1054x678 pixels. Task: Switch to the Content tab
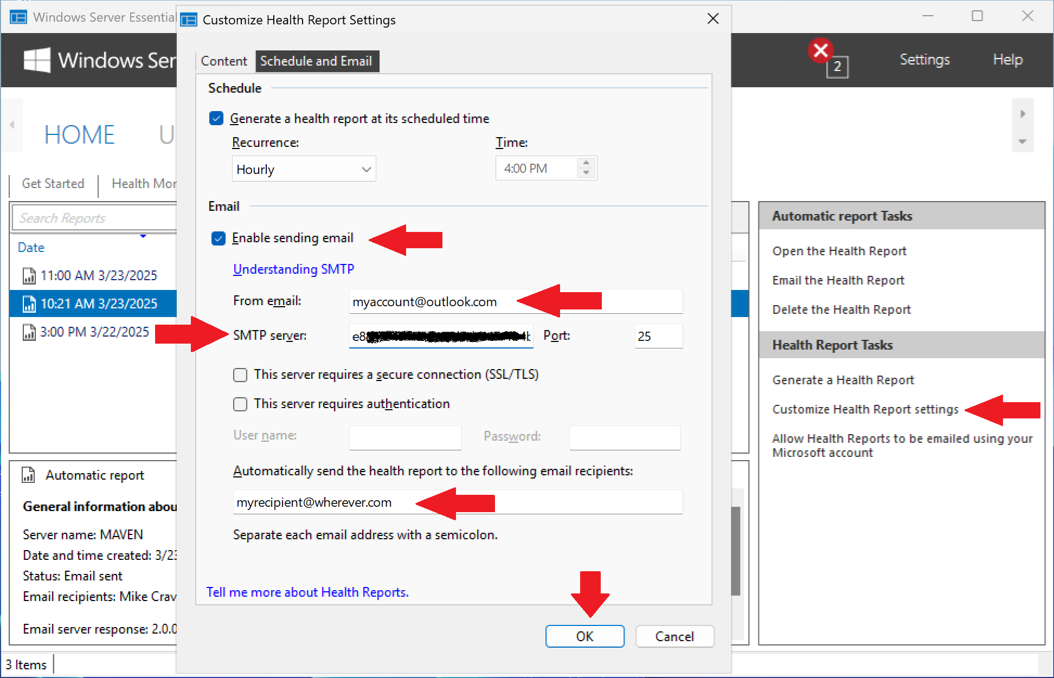click(224, 61)
